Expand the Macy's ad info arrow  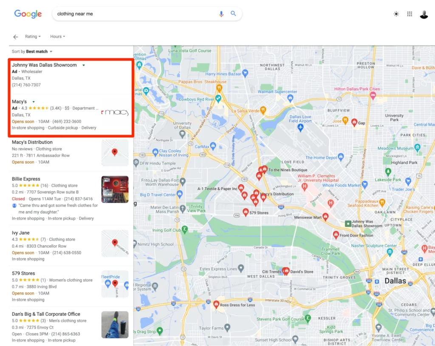tap(34, 102)
